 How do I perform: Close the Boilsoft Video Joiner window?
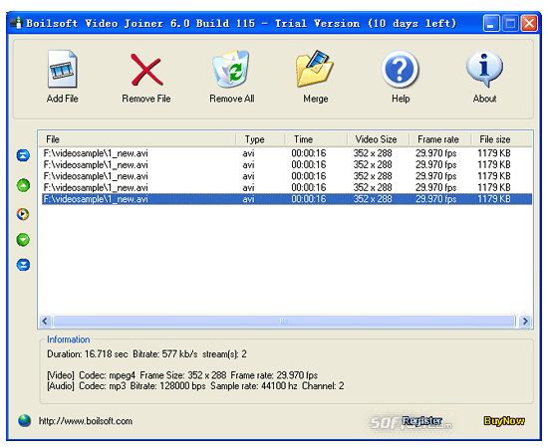click(529, 24)
